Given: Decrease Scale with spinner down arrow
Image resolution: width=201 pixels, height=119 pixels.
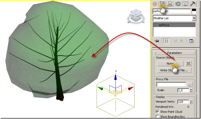Looking at the screenshot, I should pos(191,91).
